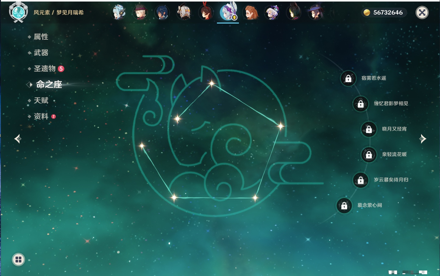Open locked constellation 慕念萦心间
The height and width of the screenshot is (276, 440).
344,206
